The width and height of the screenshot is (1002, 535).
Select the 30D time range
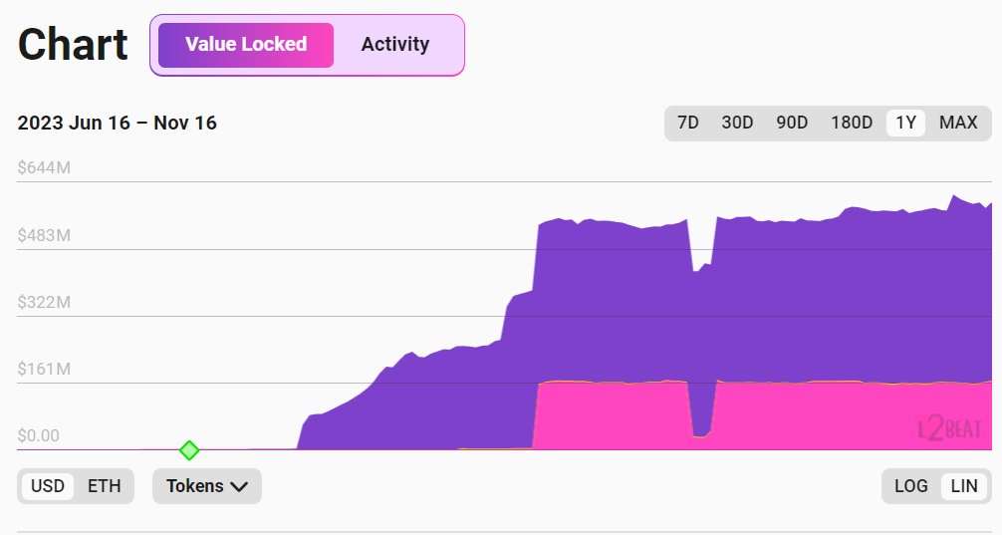pos(737,123)
